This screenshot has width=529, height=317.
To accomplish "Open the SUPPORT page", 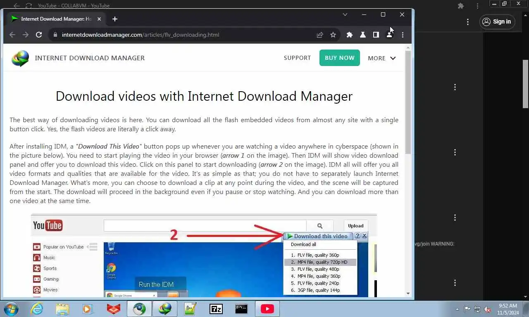I will tap(297, 58).
